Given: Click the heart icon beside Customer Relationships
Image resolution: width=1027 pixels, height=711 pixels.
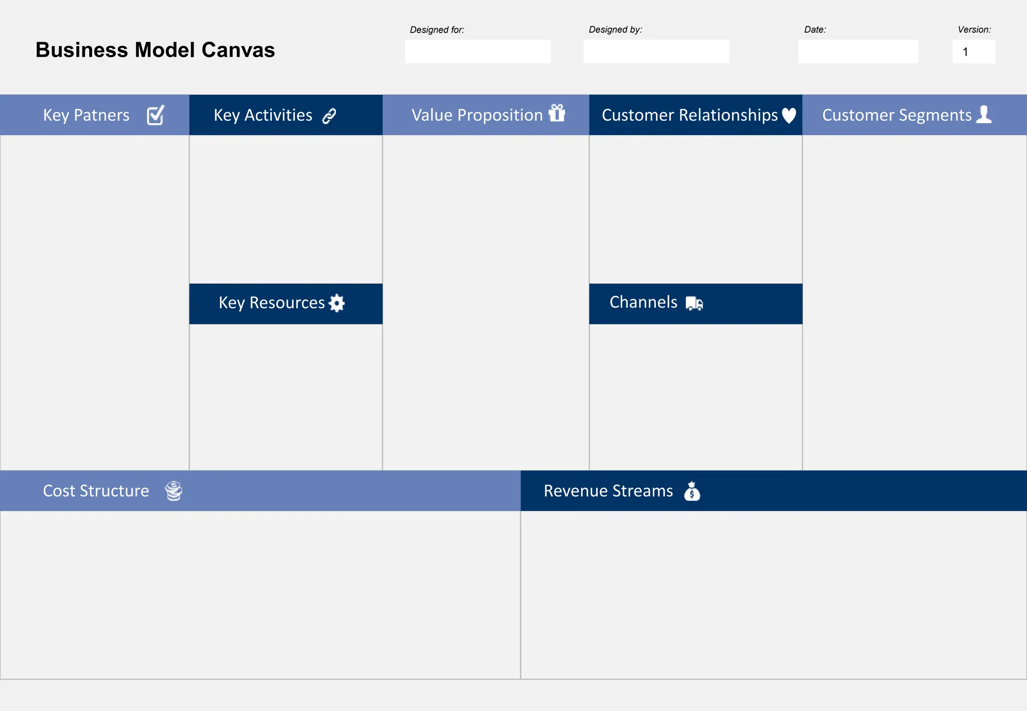Looking at the screenshot, I should [789, 116].
